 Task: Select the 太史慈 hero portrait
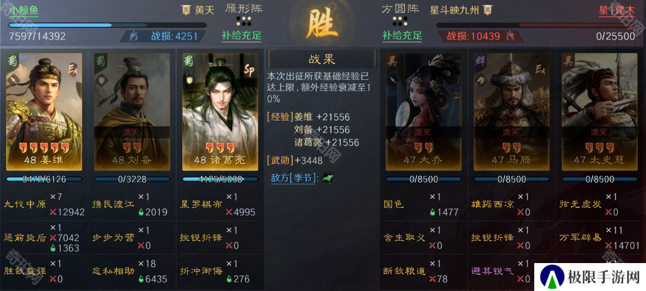600,112
